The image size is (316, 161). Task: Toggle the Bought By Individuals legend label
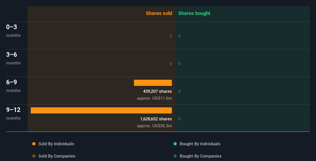point(200,144)
